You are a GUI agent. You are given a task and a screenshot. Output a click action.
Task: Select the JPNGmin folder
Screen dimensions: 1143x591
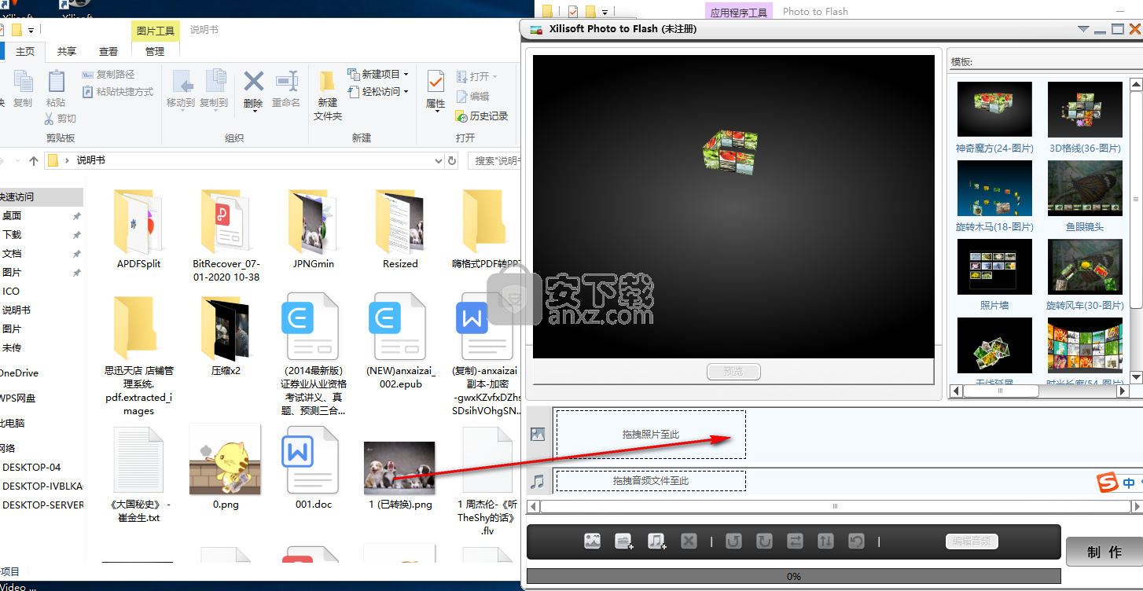click(314, 229)
